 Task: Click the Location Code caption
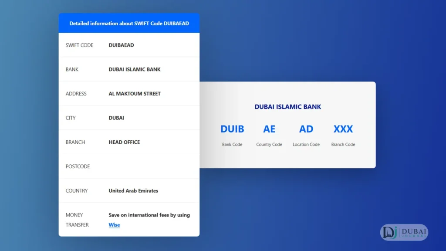point(306,145)
